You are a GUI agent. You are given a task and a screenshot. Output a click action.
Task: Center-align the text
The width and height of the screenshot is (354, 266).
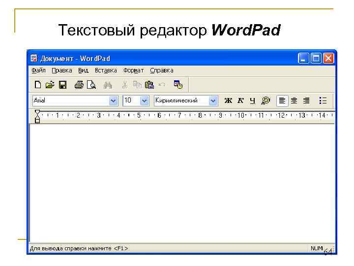pyautogui.click(x=294, y=100)
